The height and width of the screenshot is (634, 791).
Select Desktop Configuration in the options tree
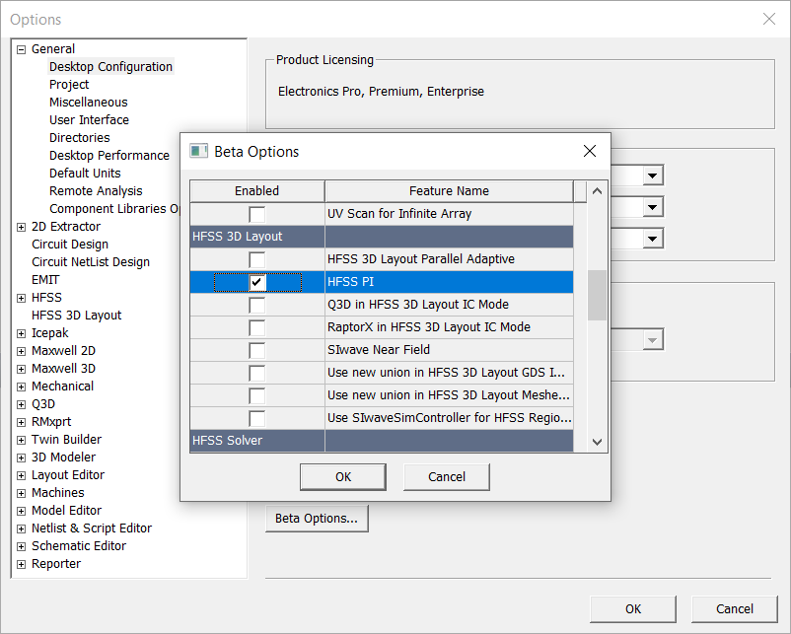(111, 66)
